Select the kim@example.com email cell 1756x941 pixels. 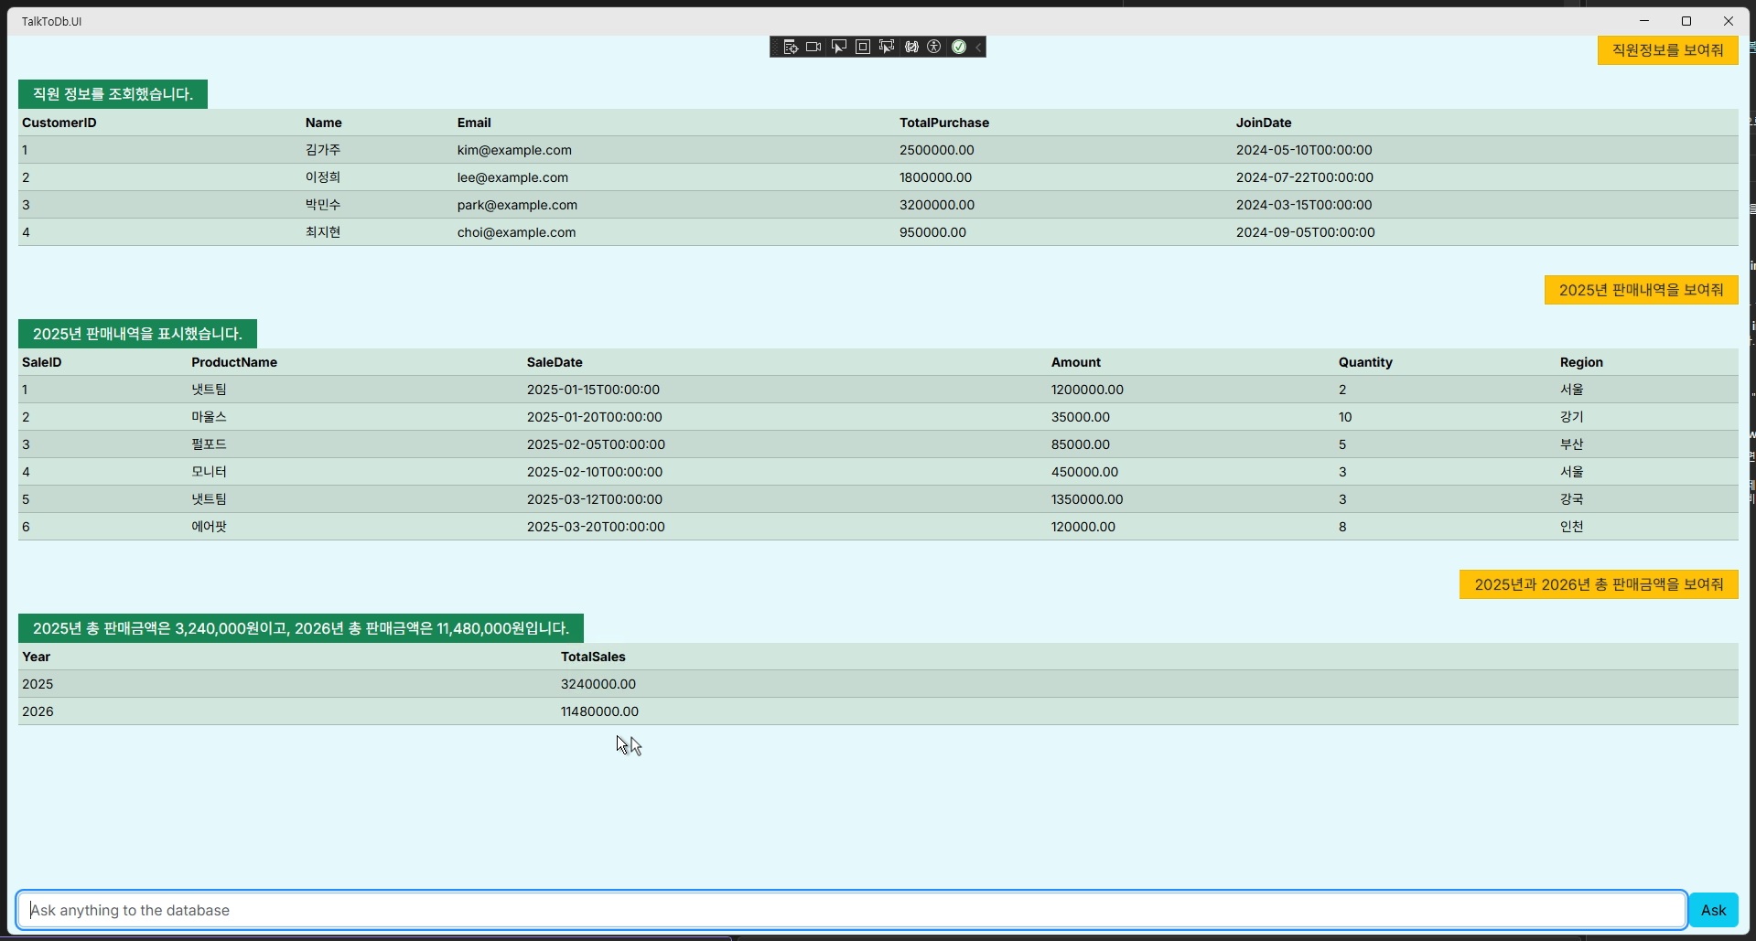point(514,150)
